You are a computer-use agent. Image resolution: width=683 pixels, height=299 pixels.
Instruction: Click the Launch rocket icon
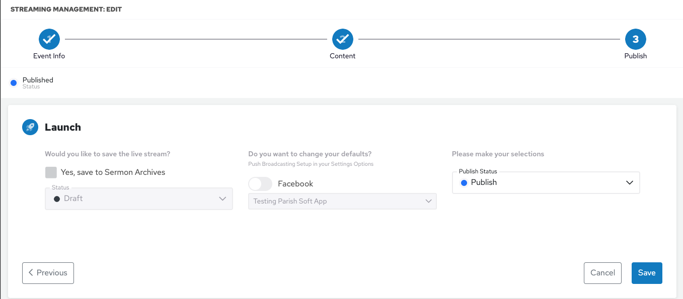pyautogui.click(x=30, y=127)
